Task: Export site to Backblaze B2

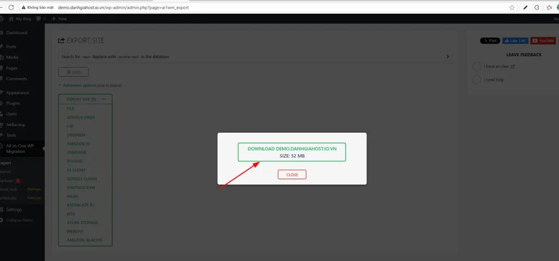Action: [81, 205]
